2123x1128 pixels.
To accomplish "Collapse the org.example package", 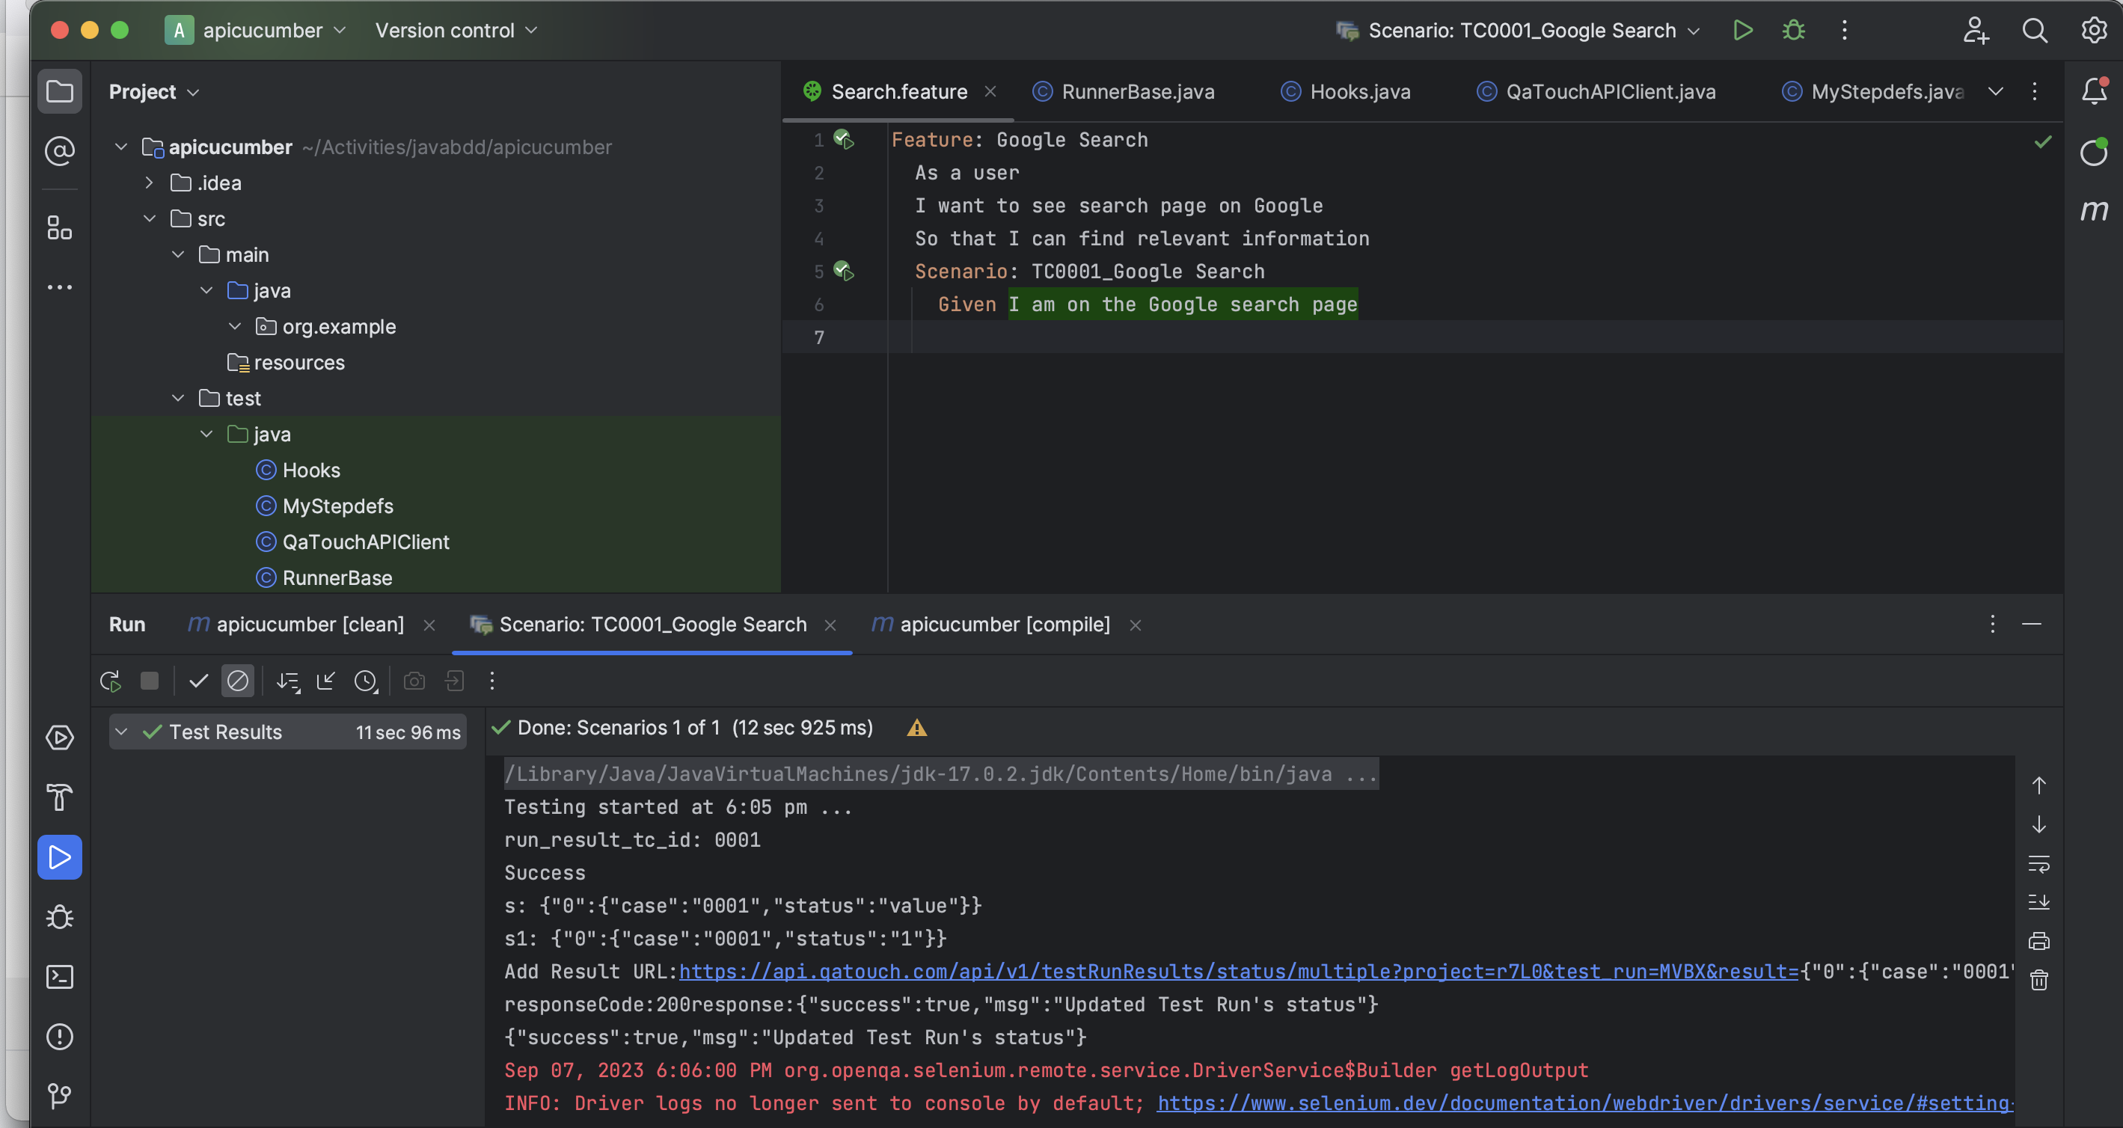I will pos(235,326).
